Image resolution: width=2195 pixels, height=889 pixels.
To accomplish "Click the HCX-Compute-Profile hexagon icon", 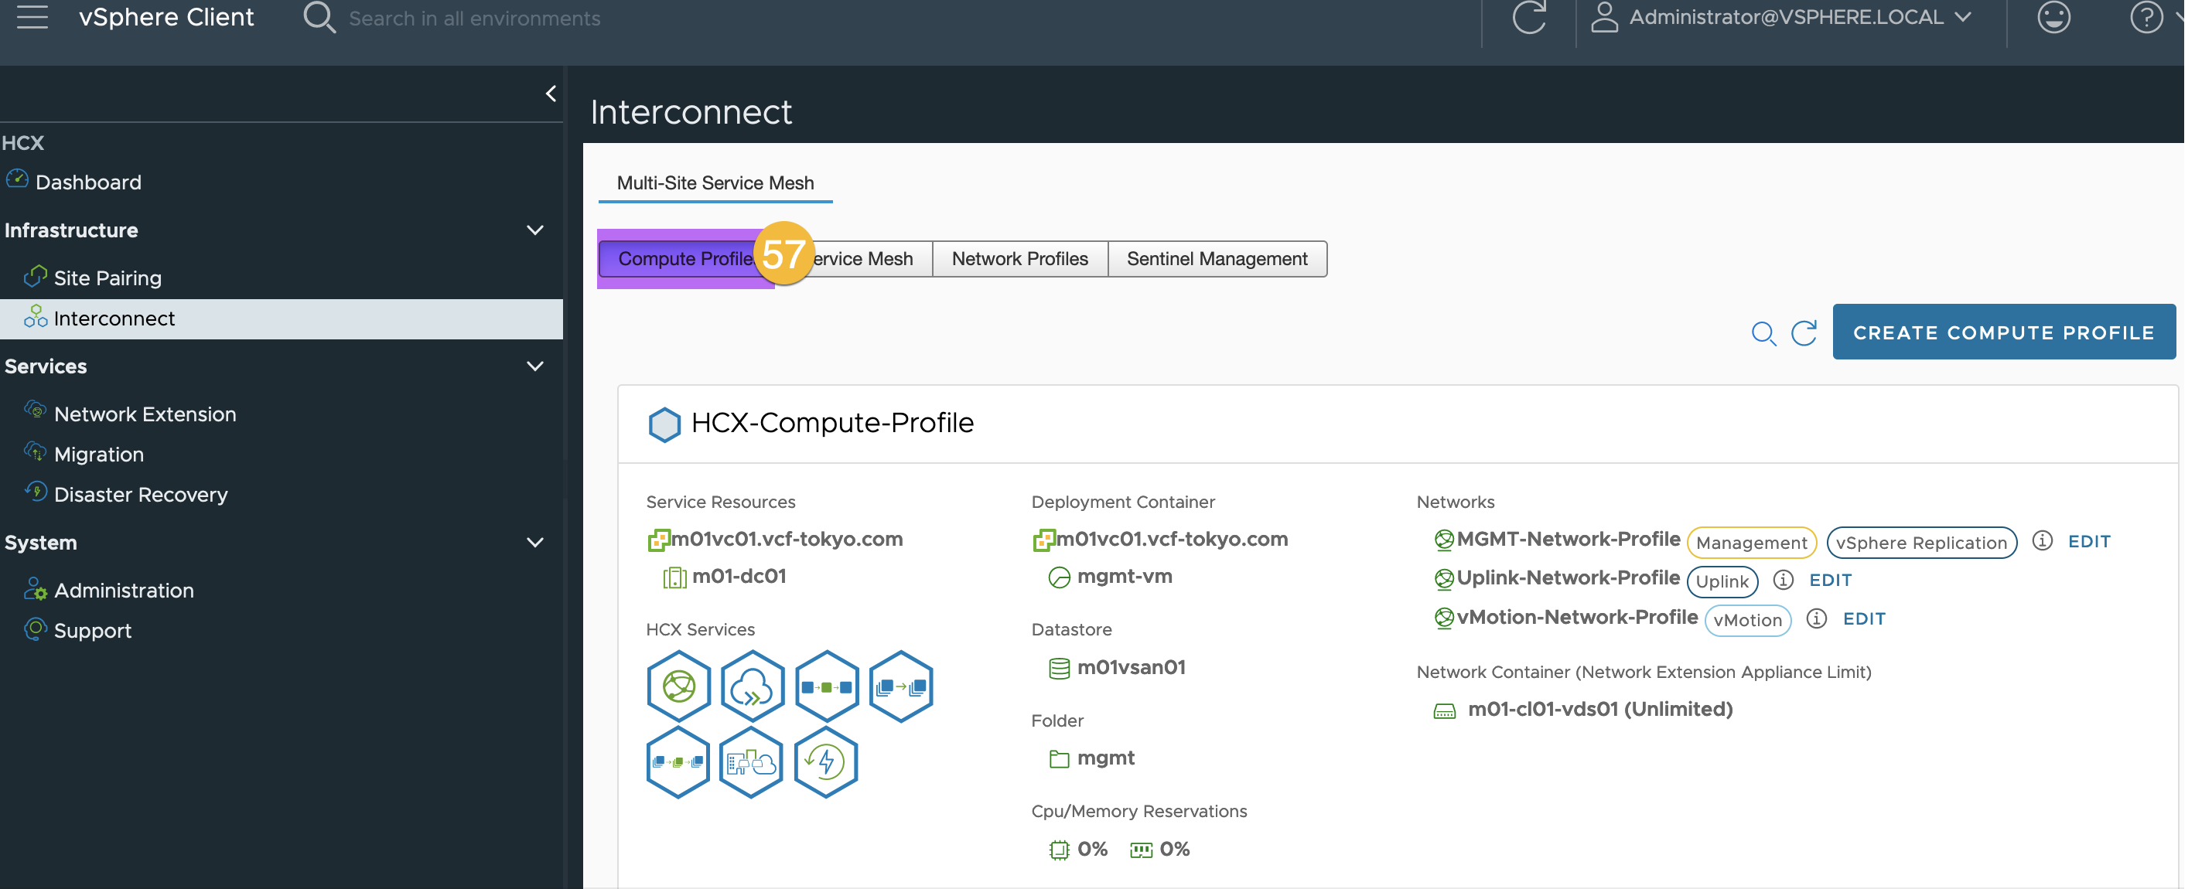I will [664, 424].
